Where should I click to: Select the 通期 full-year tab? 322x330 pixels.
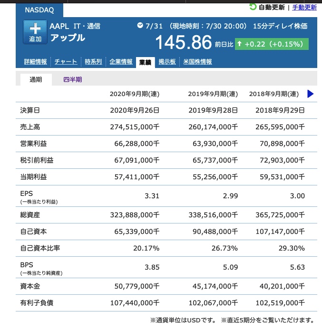36,79
